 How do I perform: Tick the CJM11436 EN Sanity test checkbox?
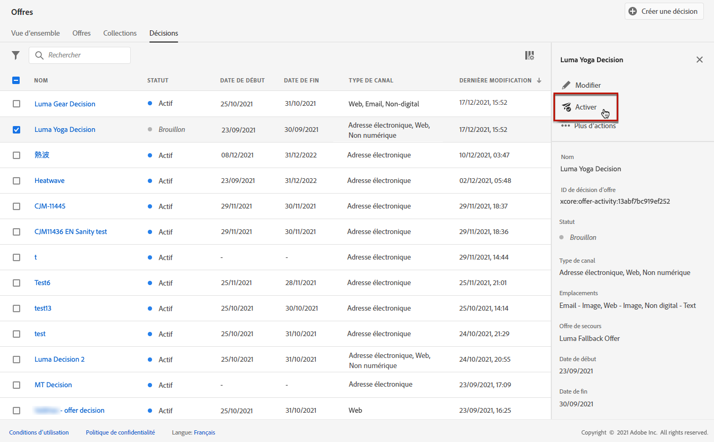[x=16, y=232]
